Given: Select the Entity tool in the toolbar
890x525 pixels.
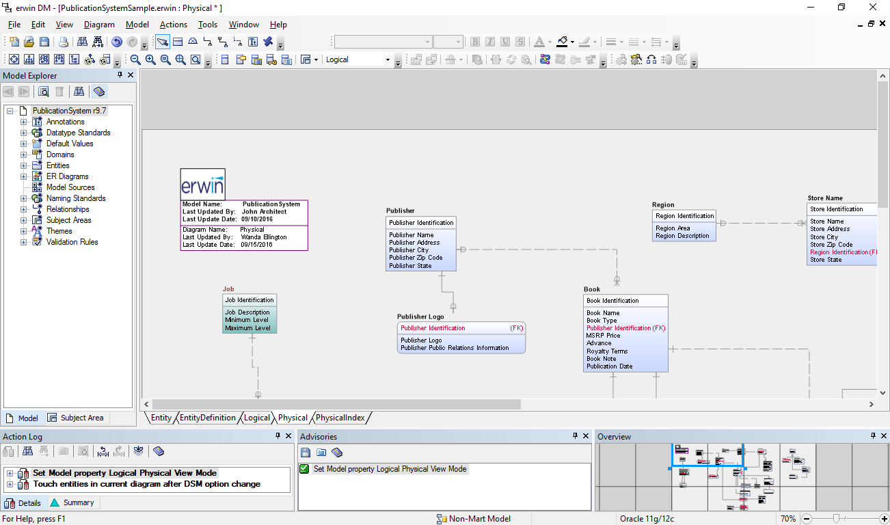Looking at the screenshot, I should tap(177, 42).
